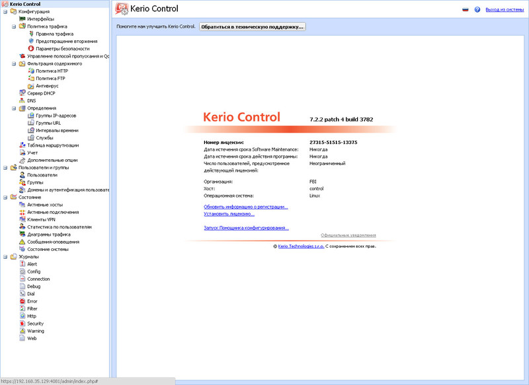The width and height of the screenshot is (529, 385).
Task: Open the Интерфейсы icon in the tree
Action: 22,19
